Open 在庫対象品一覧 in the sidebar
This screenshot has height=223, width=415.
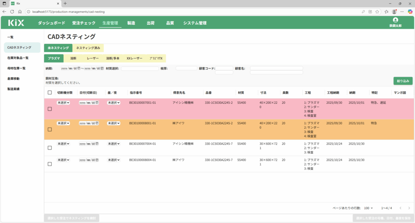[18, 58]
